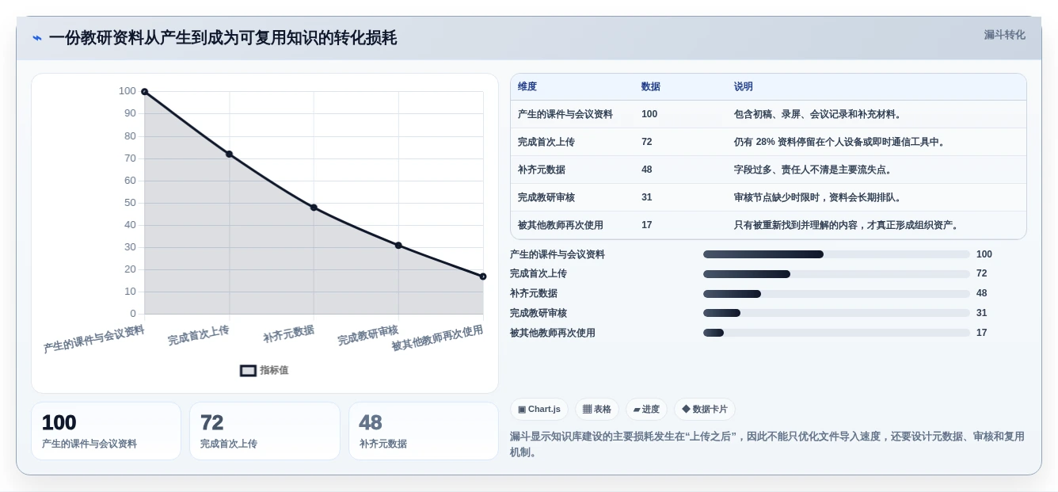Click the stat card showing 100
This screenshot has width=1058, height=492.
pyautogui.click(x=106, y=431)
